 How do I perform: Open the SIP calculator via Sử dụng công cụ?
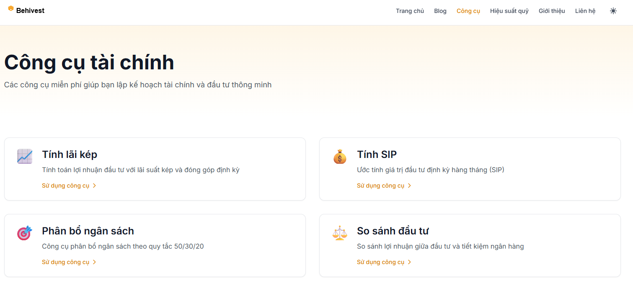(380, 186)
